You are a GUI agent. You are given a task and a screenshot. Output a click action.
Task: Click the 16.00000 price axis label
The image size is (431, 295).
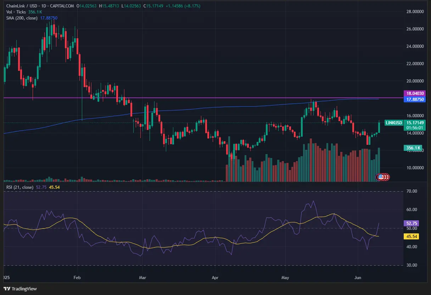tap(415, 115)
